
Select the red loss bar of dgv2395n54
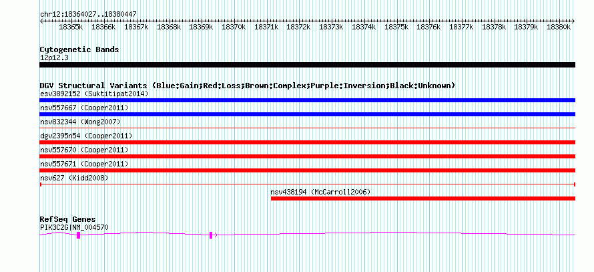pos(307,142)
